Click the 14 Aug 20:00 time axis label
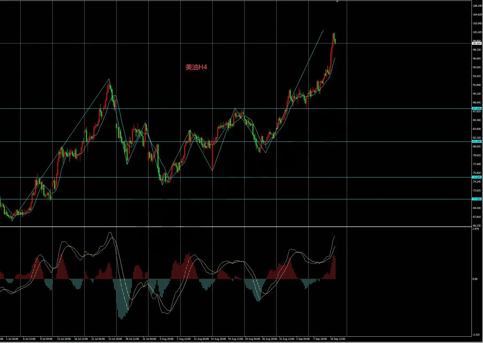 [218, 339]
